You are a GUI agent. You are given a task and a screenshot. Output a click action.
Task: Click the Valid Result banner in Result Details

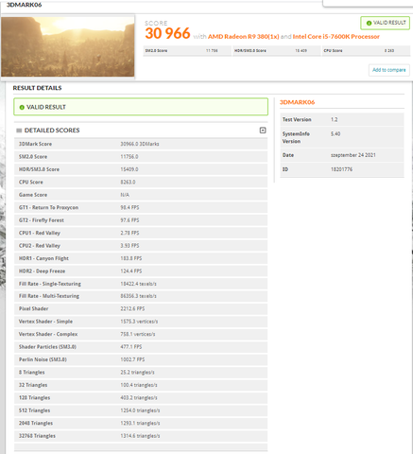(141, 107)
